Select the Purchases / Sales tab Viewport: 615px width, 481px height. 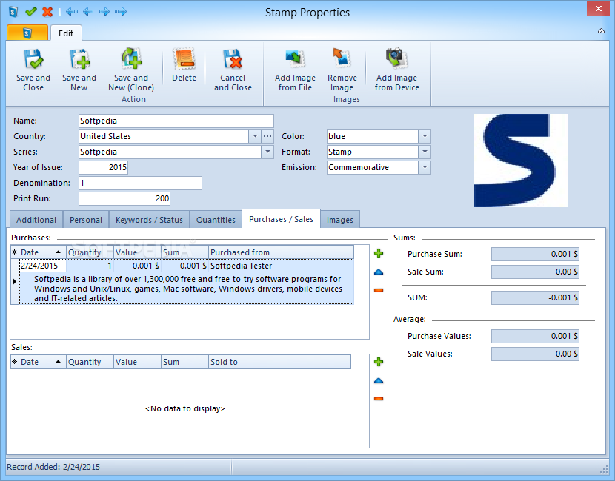[282, 219]
